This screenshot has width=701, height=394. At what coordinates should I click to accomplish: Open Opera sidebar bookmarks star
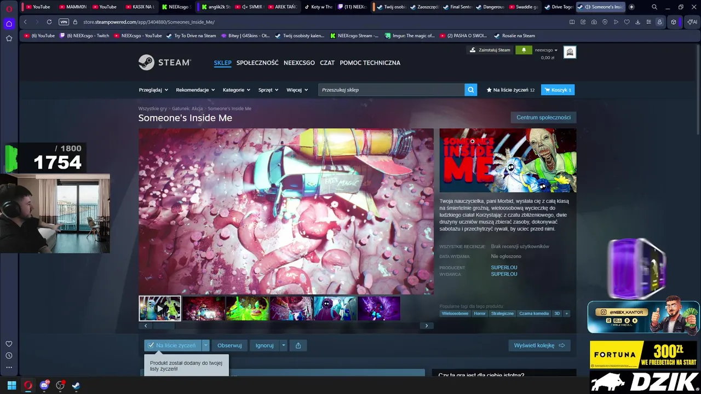pos(9,38)
